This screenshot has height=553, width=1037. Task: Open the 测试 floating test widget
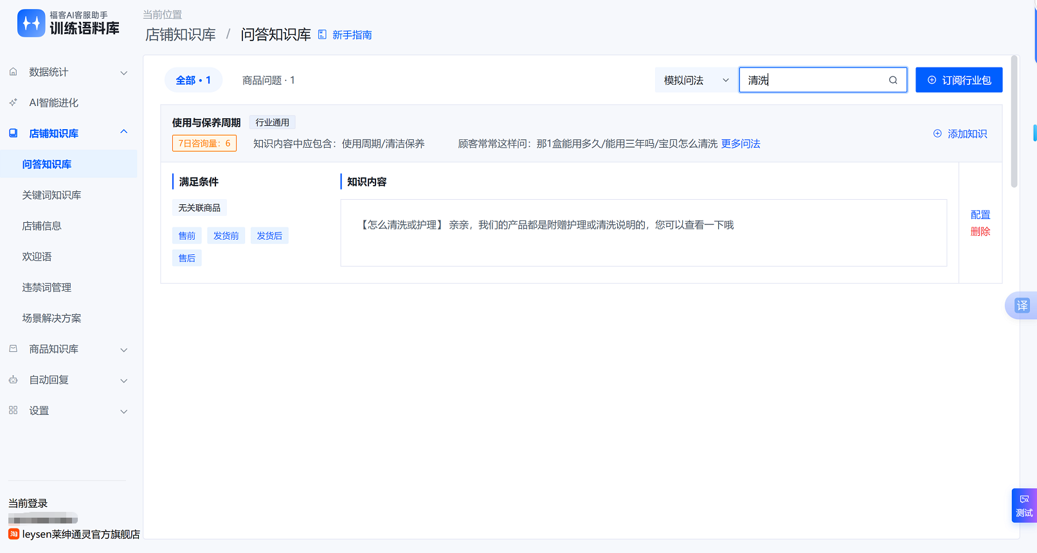(x=1024, y=505)
